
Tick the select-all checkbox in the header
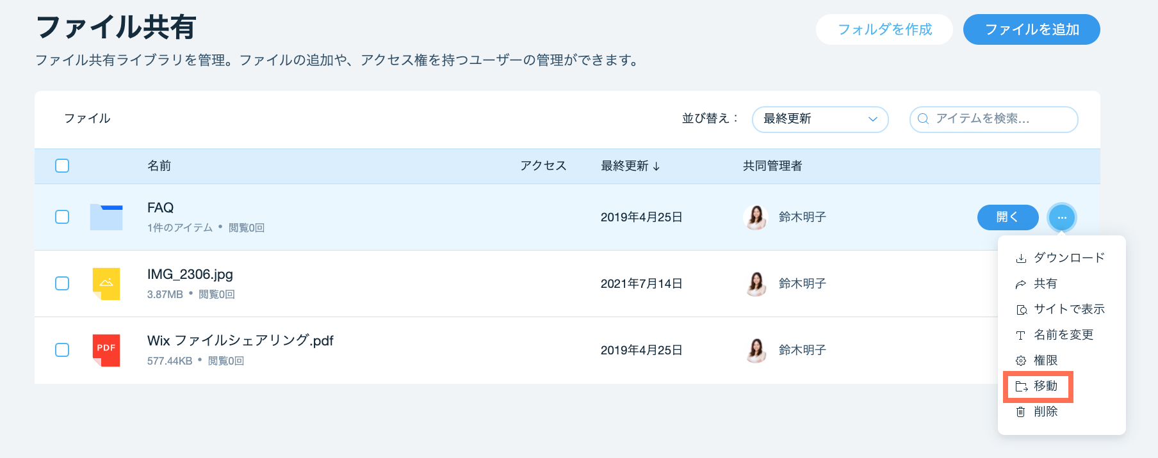62,166
